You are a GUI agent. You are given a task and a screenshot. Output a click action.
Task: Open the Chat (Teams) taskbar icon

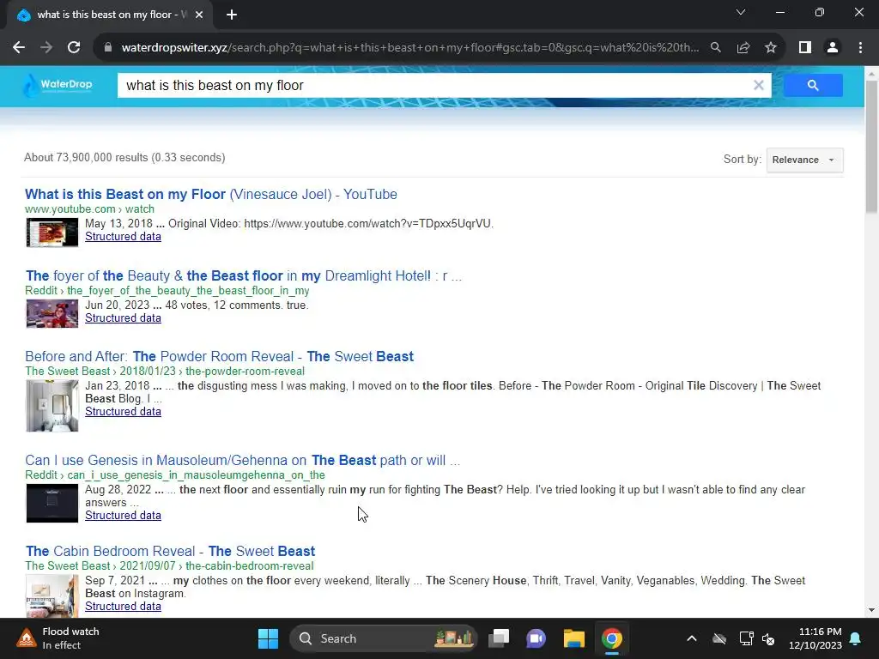tap(536, 638)
